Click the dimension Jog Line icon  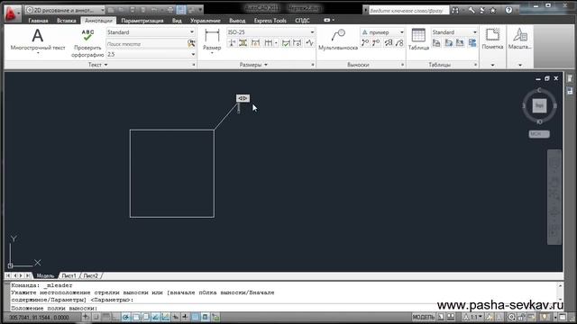[309, 43]
